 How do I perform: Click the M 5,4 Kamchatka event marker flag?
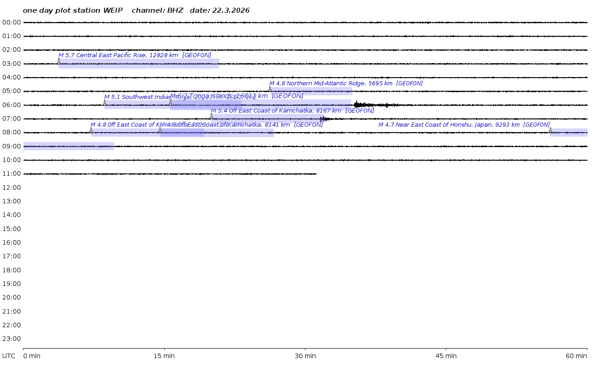211,116
